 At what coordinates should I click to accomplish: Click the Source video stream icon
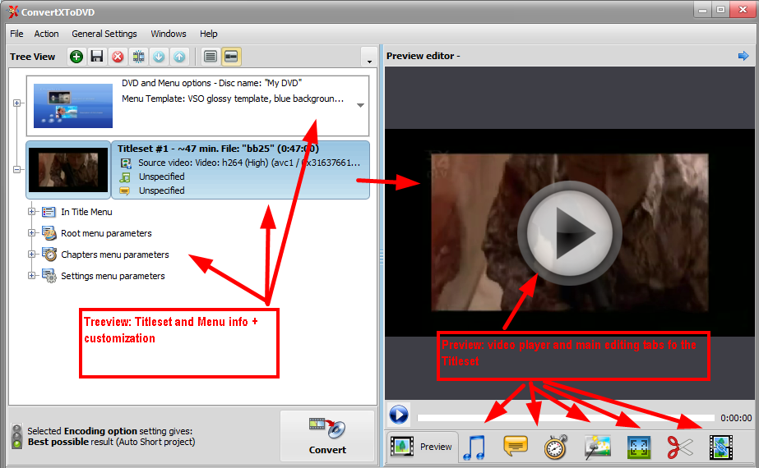tap(125, 163)
